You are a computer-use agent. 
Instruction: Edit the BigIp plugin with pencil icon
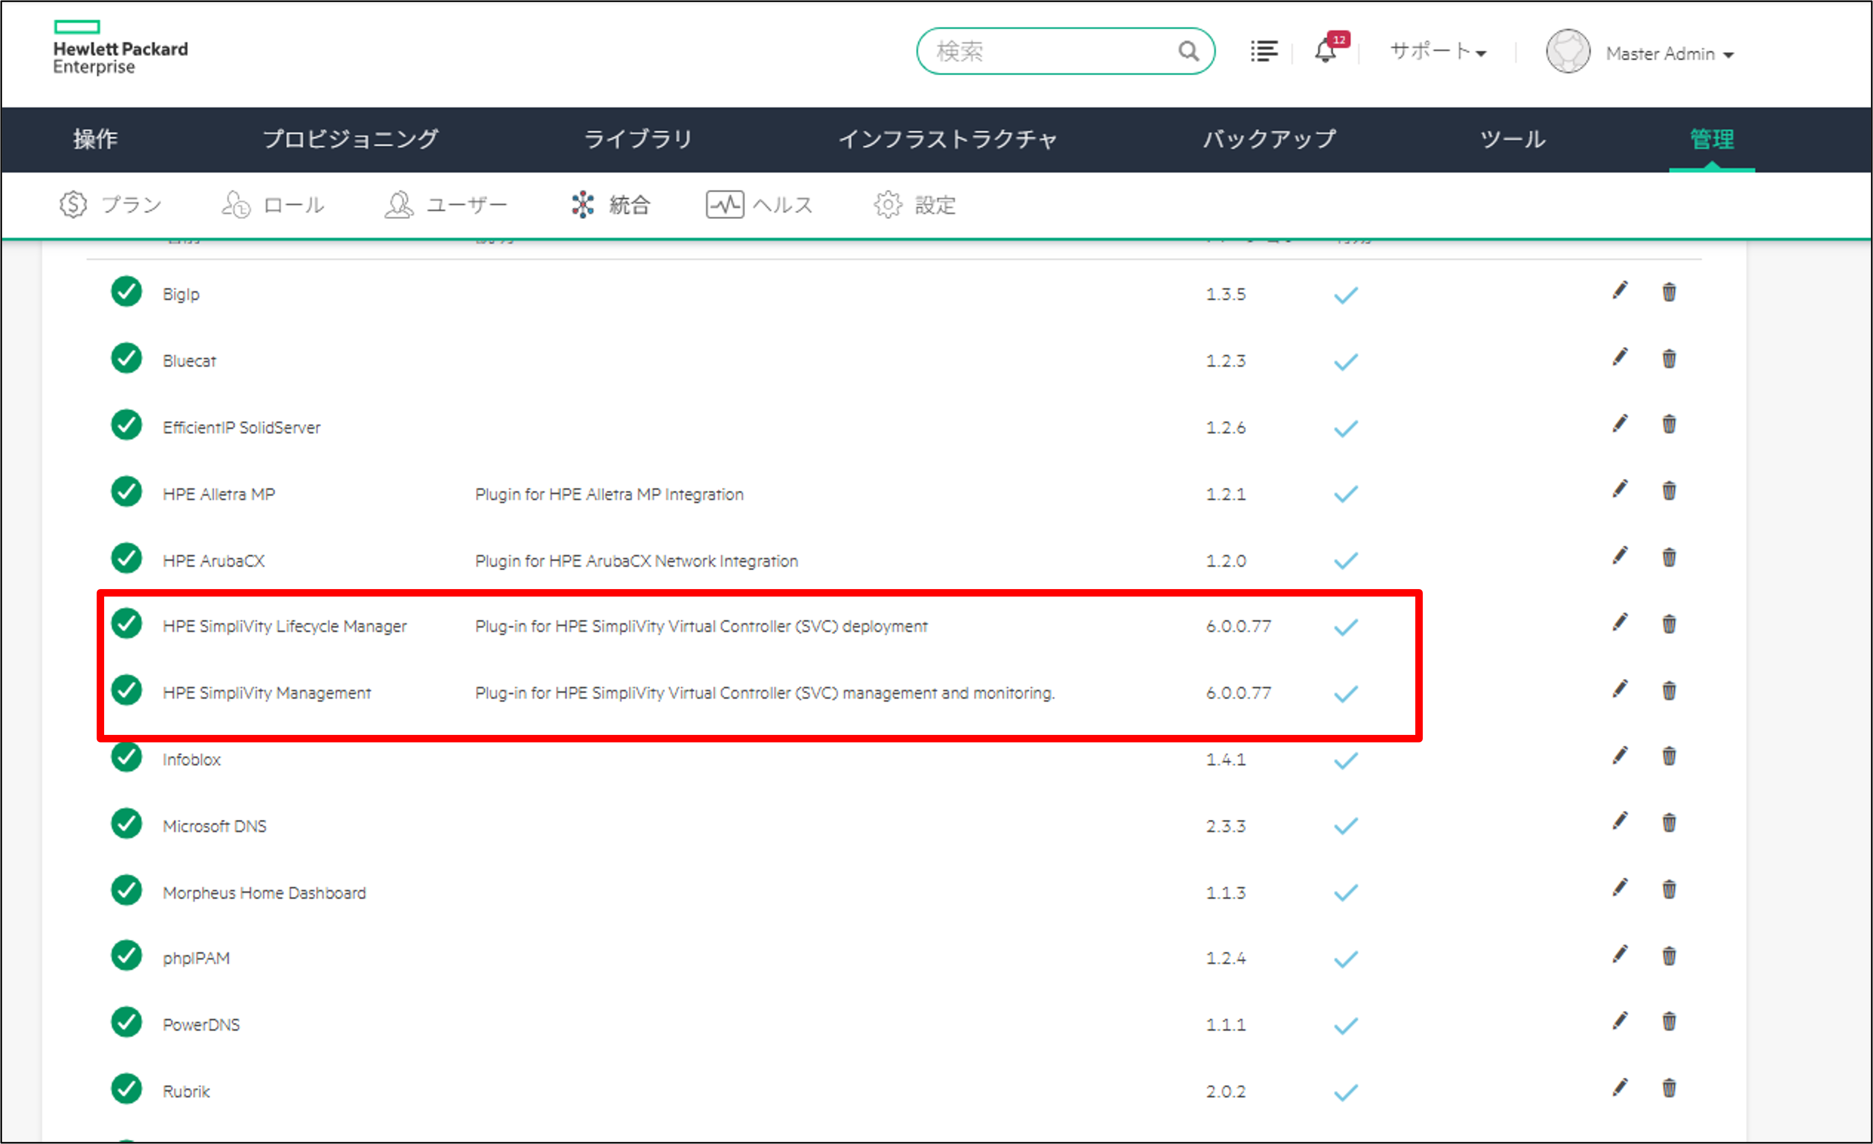click(x=1620, y=291)
